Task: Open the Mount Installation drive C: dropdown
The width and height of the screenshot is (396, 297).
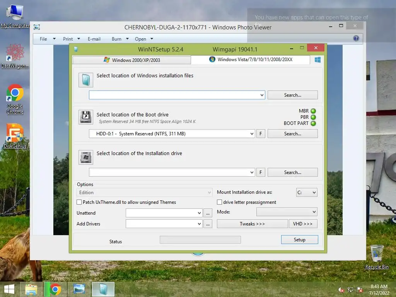Action: (x=307, y=193)
